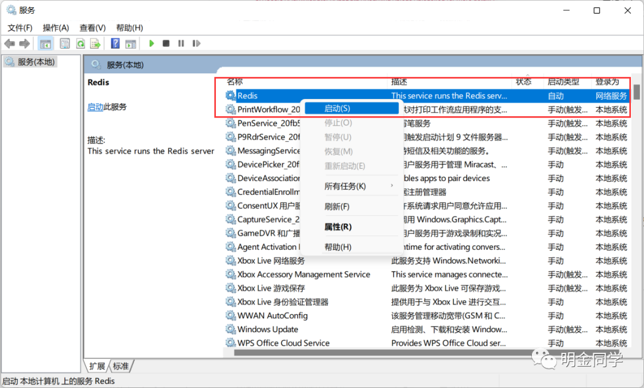Pause the service using pause toolbar icon
The image size is (644, 388).
click(181, 43)
